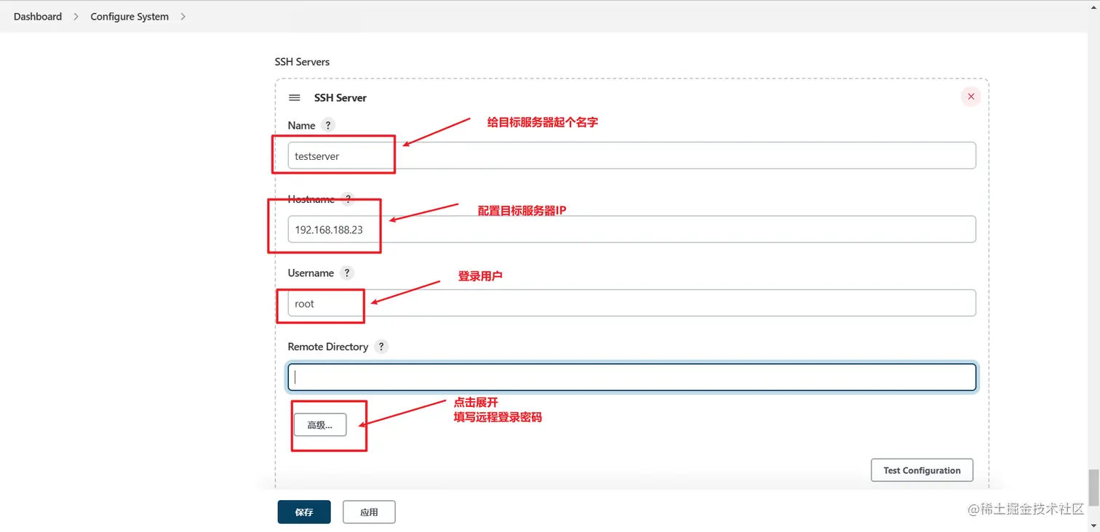The height and width of the screenshot is (532, 1100).
Task: Select the Remote Directory label text
Action: pos(328,347)
